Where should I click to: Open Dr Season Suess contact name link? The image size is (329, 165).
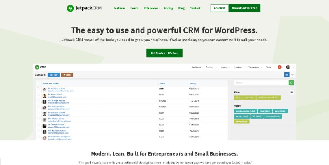pos(56,125)
